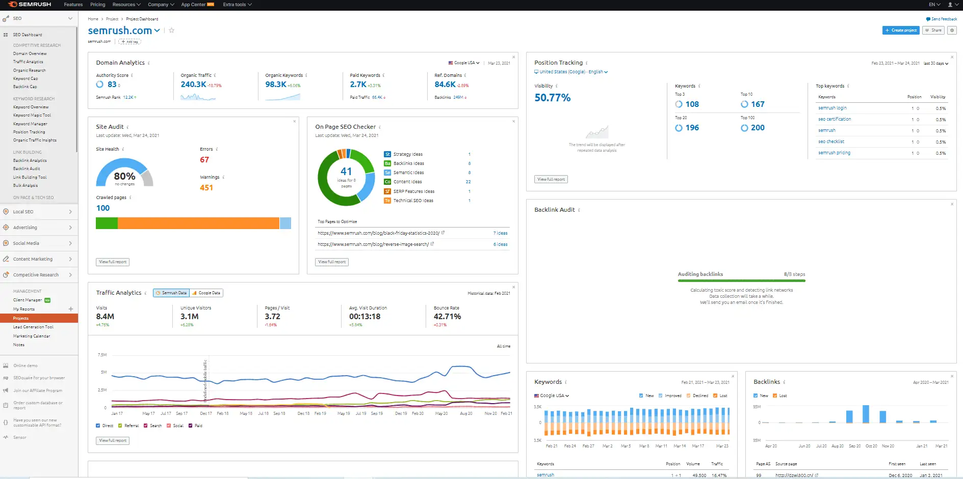Image resolution: width=963 pixels, height=479 pixels.
Task: Close the Backlink Audit widget
Action: [x=952, y=204]
